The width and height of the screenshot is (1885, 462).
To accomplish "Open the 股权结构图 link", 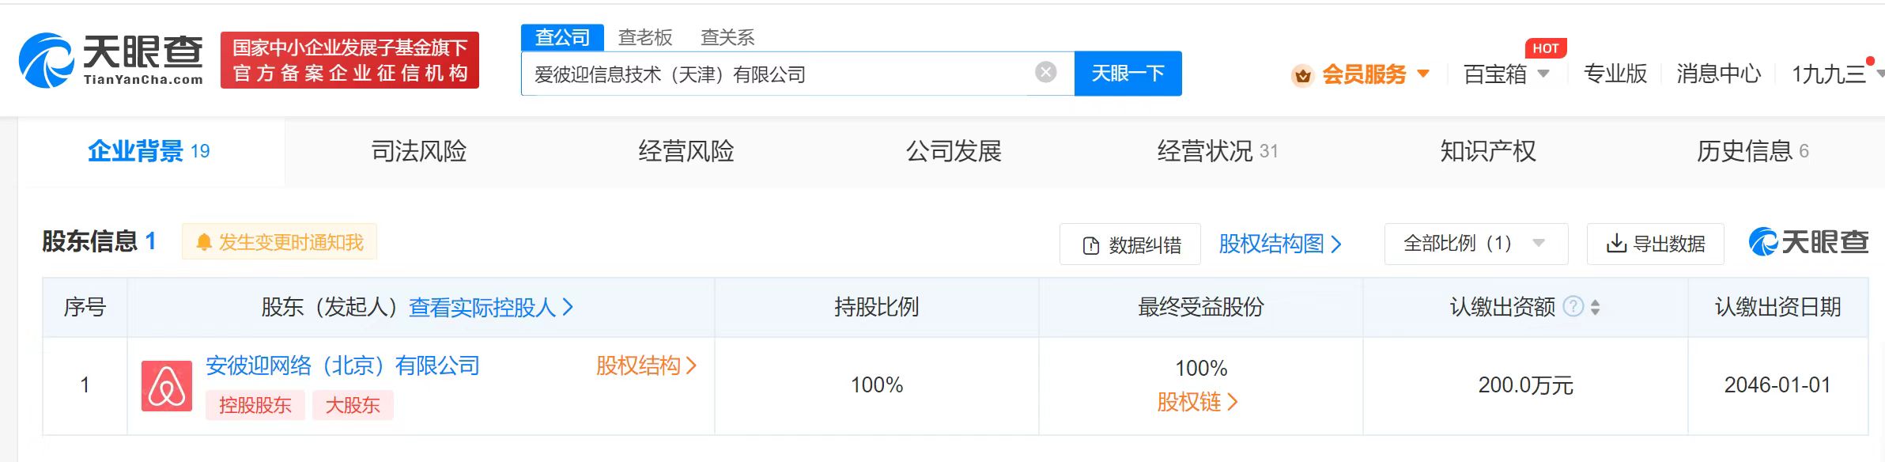I will pos(1280,244).
